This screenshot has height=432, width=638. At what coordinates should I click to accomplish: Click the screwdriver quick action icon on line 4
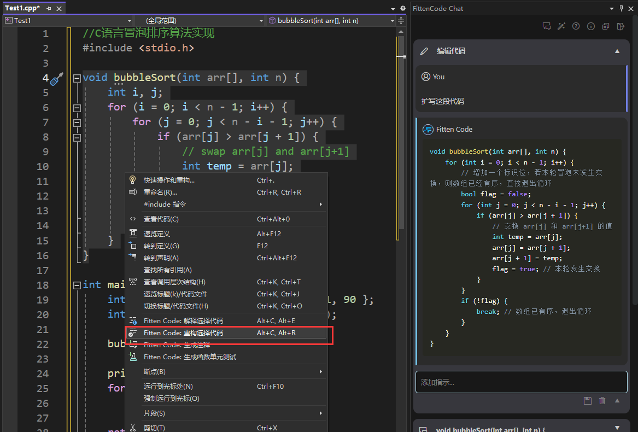pos(57,79)
